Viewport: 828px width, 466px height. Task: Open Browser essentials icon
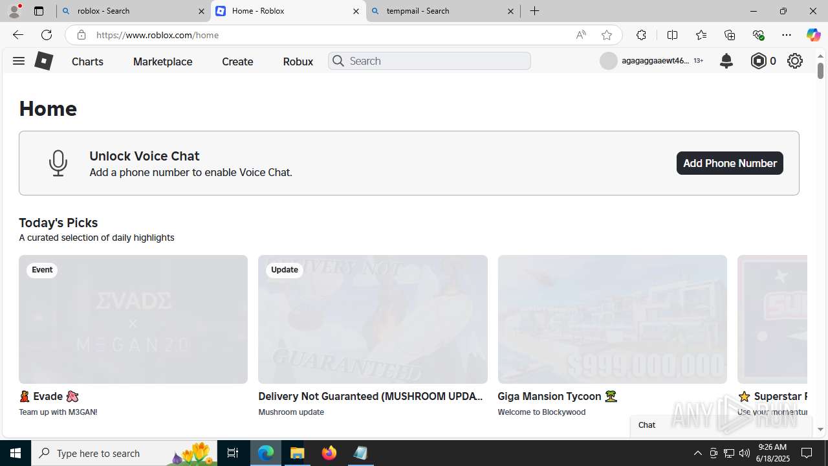click(758, 35)
